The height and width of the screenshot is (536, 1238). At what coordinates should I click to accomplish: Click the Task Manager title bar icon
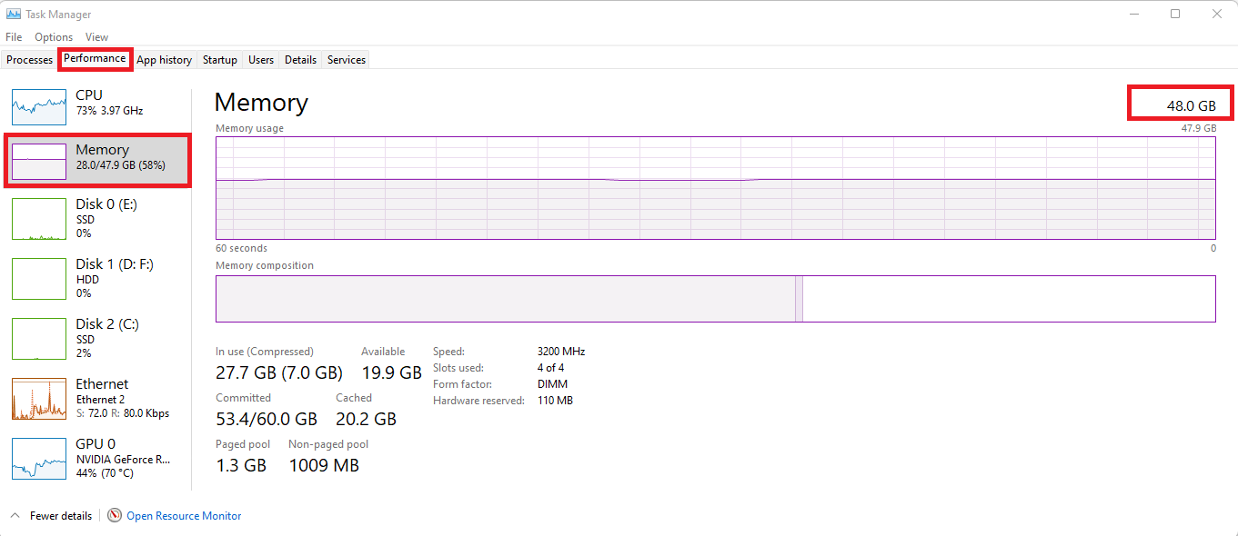14,15
